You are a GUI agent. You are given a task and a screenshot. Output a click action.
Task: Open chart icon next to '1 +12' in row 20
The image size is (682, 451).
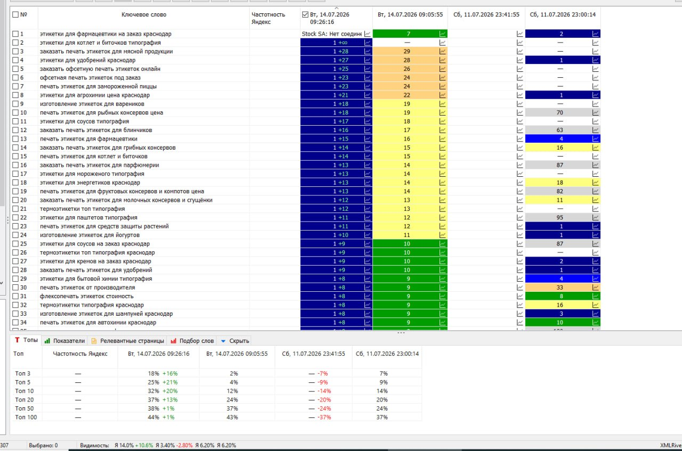[368, 200]
